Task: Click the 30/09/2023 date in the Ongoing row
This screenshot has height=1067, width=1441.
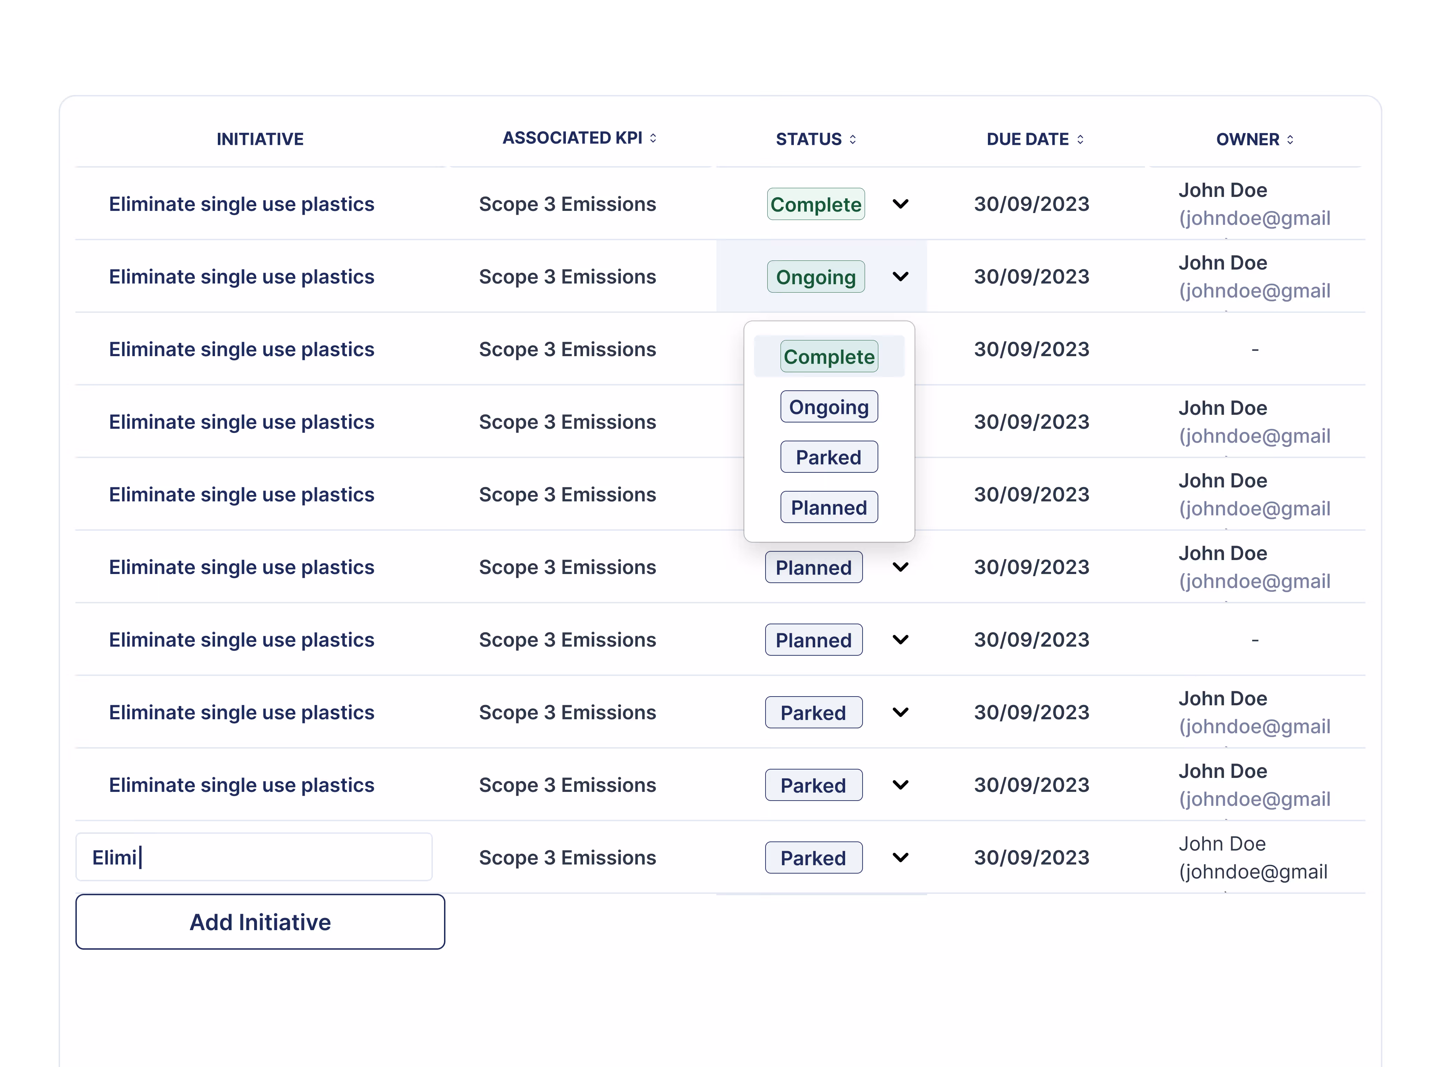Action: [x=1032, y=277]
